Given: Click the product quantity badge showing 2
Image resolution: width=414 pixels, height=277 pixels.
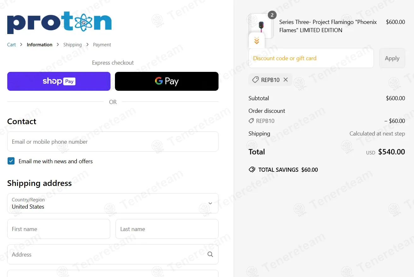Looking at the screenshot, I should pyautogui.click(x=272, y=15).
